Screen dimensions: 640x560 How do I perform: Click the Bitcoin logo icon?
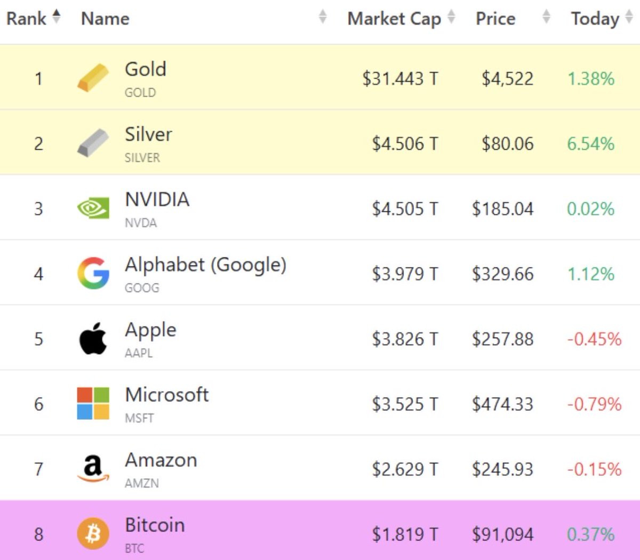[x=93, y=534]
